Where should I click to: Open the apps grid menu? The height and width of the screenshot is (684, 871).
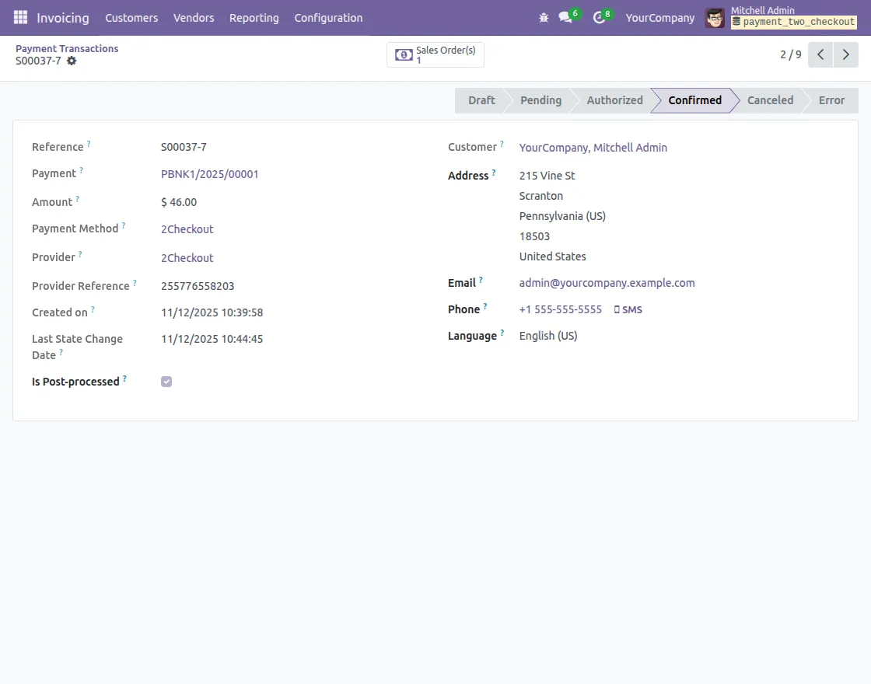(x=19, y=17)
